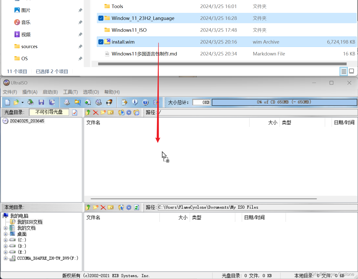Switch Explorer to details view icon
Image resolution: width=358 pixels, height=279 pixels.
[x=344, y=71]
